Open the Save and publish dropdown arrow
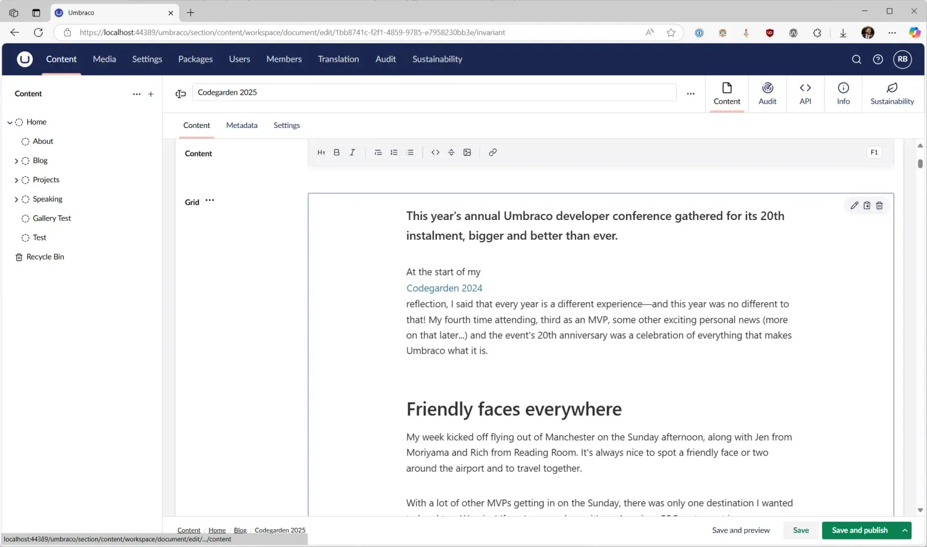This screenshot has width=927, height=547. [x=905, y=530]
